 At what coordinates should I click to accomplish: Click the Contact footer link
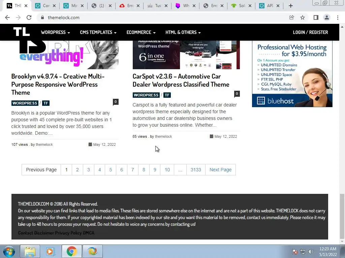(26, 233)
